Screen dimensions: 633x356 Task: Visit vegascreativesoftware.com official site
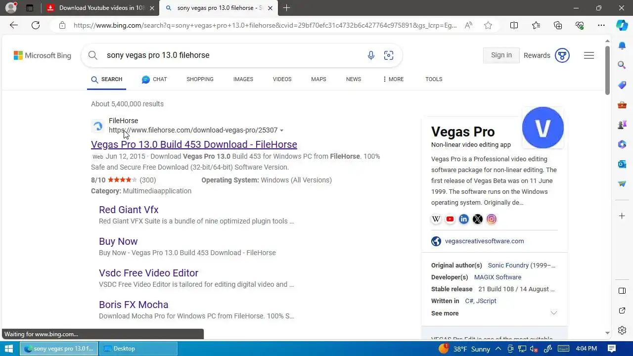tap(484, 241)
